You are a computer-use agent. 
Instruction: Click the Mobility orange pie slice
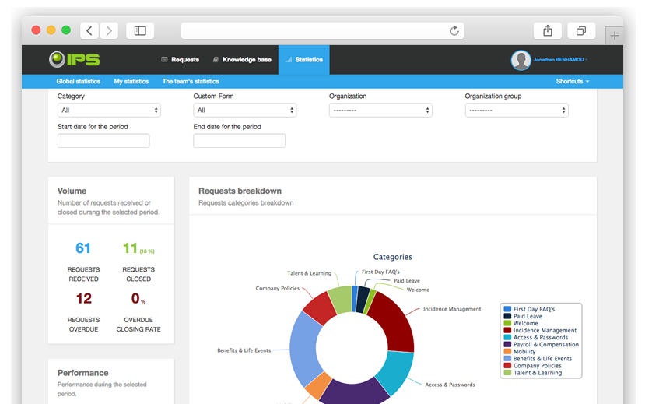point(320,385)
